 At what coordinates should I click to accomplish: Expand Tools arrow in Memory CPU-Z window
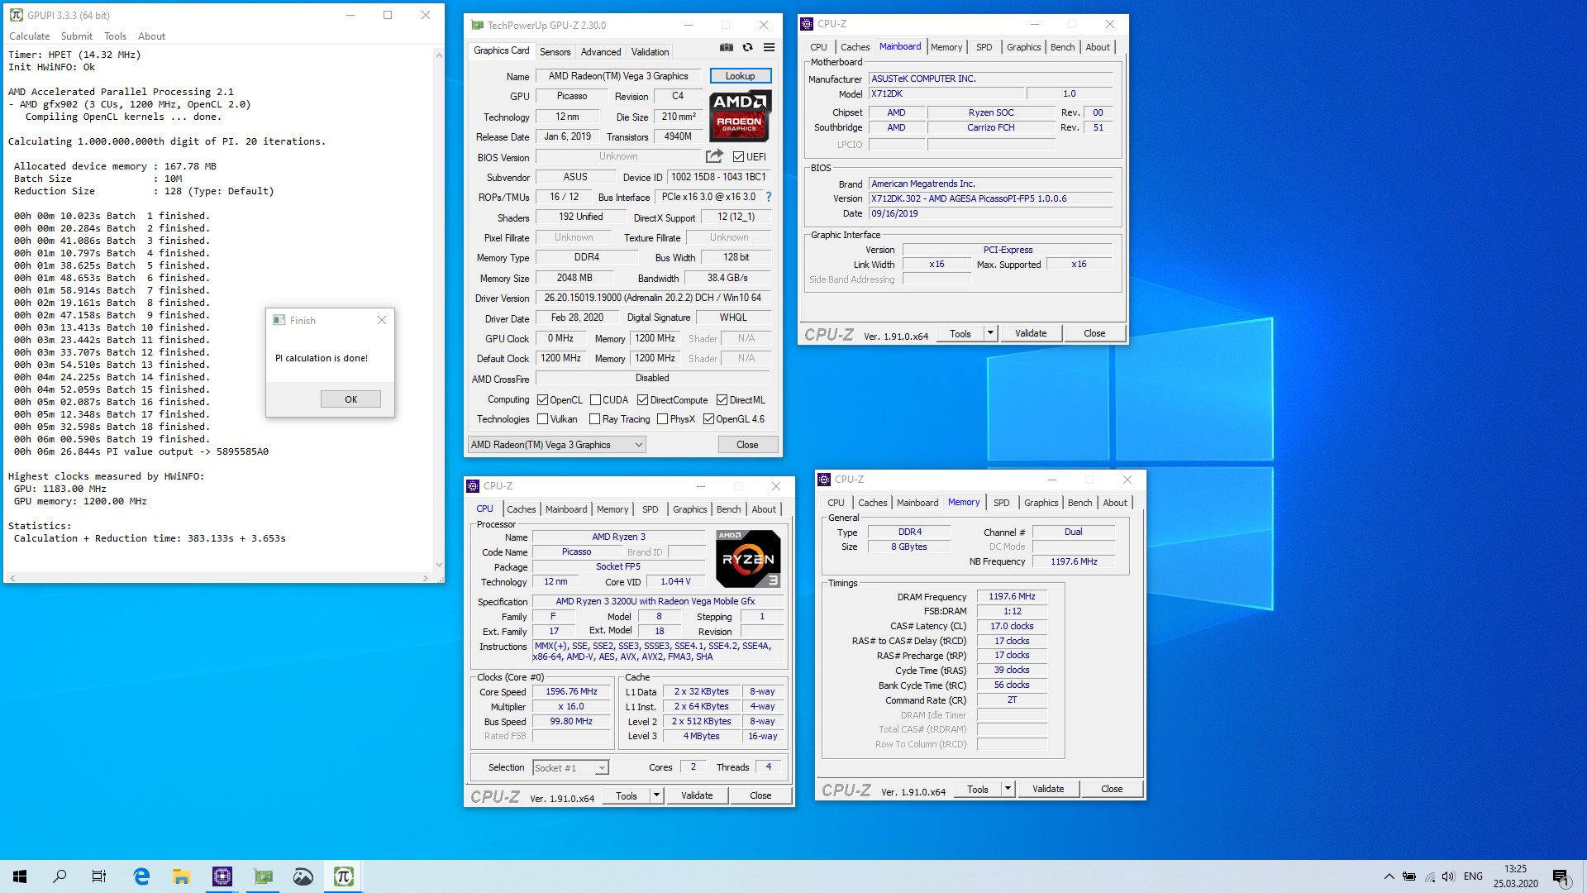[x=1008, y=789]
